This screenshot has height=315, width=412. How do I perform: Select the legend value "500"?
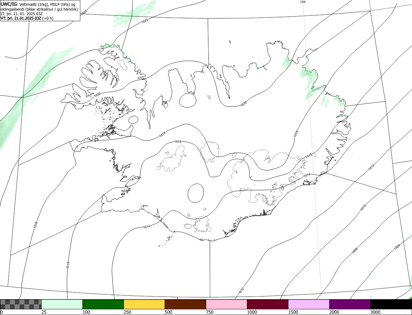[x=168, y=312]
